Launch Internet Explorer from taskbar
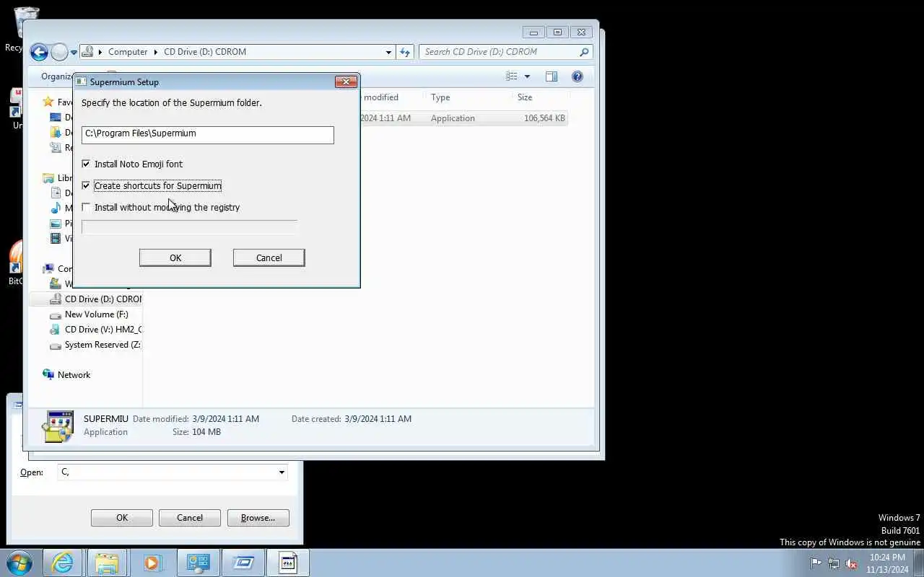Screen dimensions: 924x577 (63, 563)
